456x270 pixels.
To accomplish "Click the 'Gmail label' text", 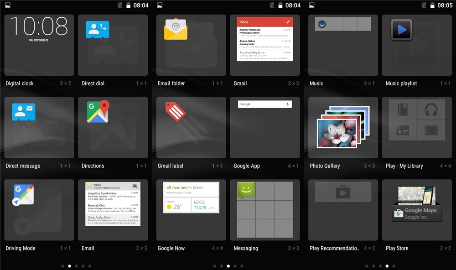I will tap(171, 166).
